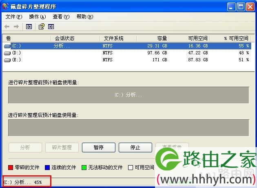This screenshot has width=257, height=188.
Task: Select the (D:) volume row label
Action: 17,53
